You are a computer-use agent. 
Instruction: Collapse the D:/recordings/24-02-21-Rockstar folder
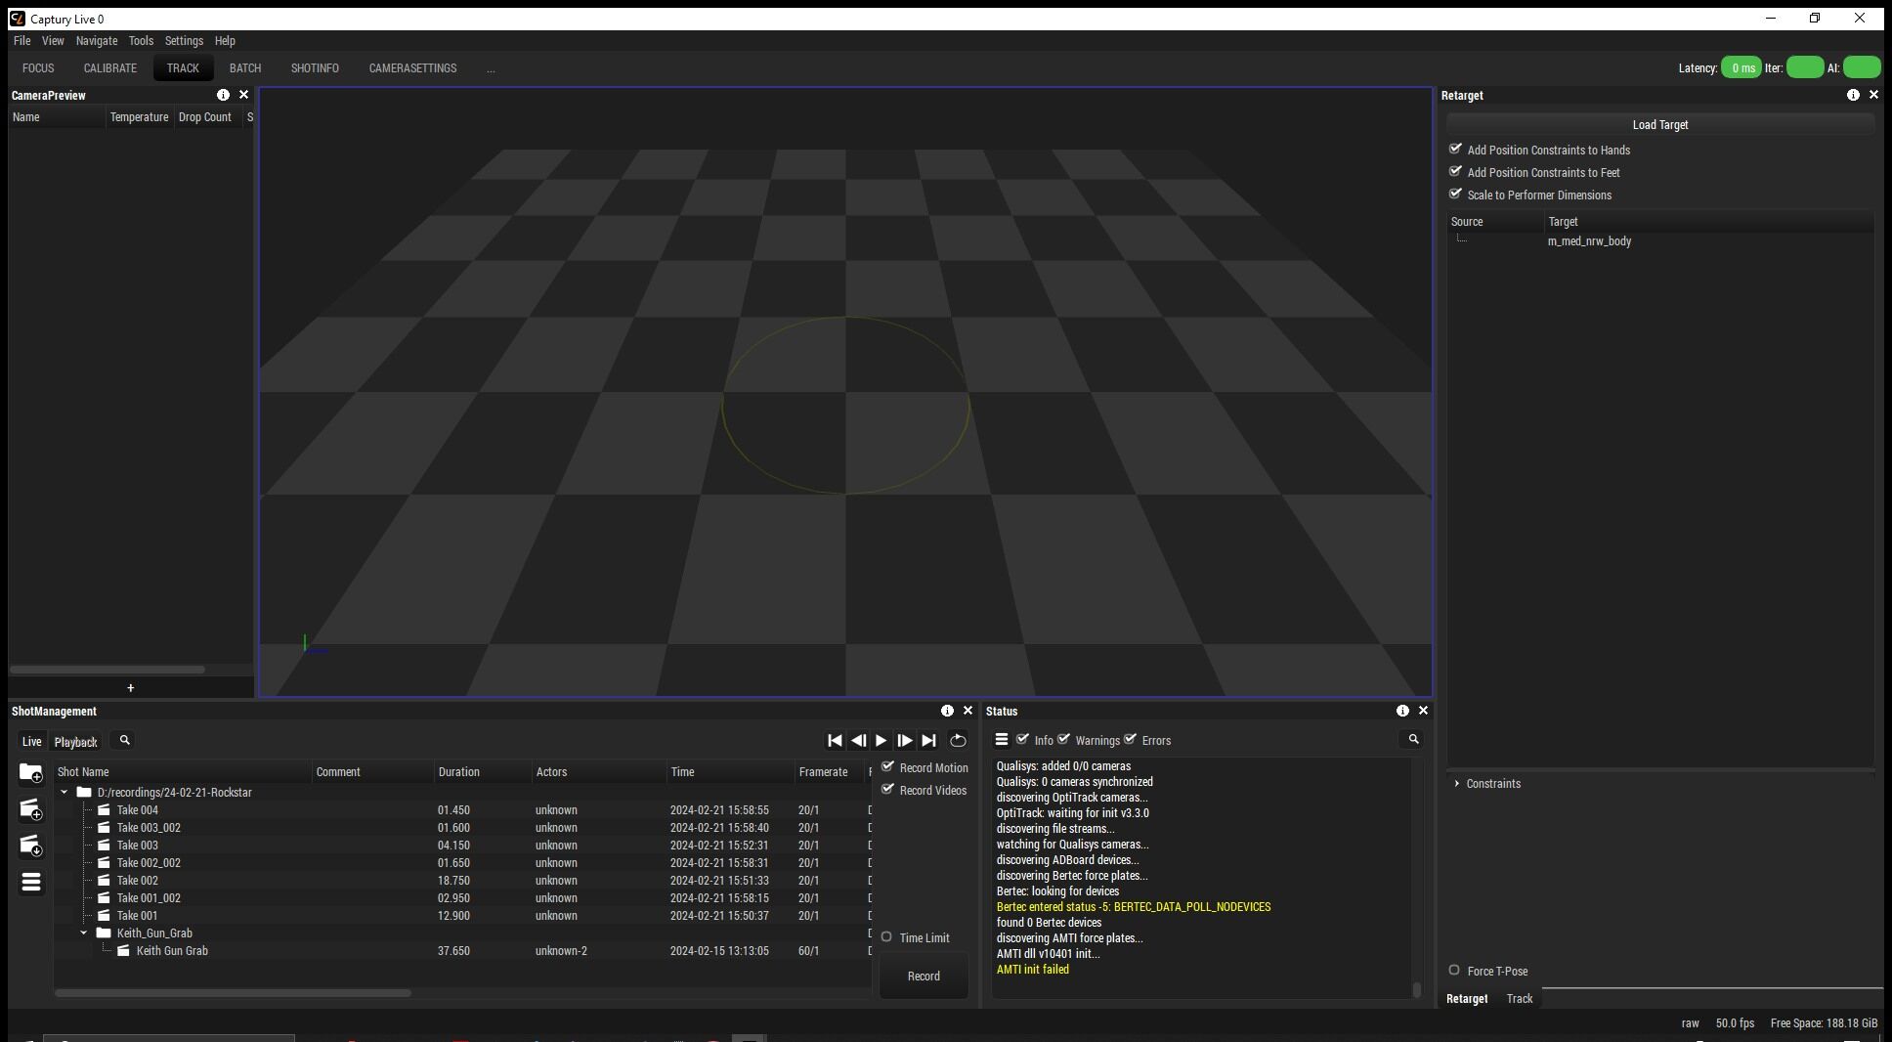[64, 793]
